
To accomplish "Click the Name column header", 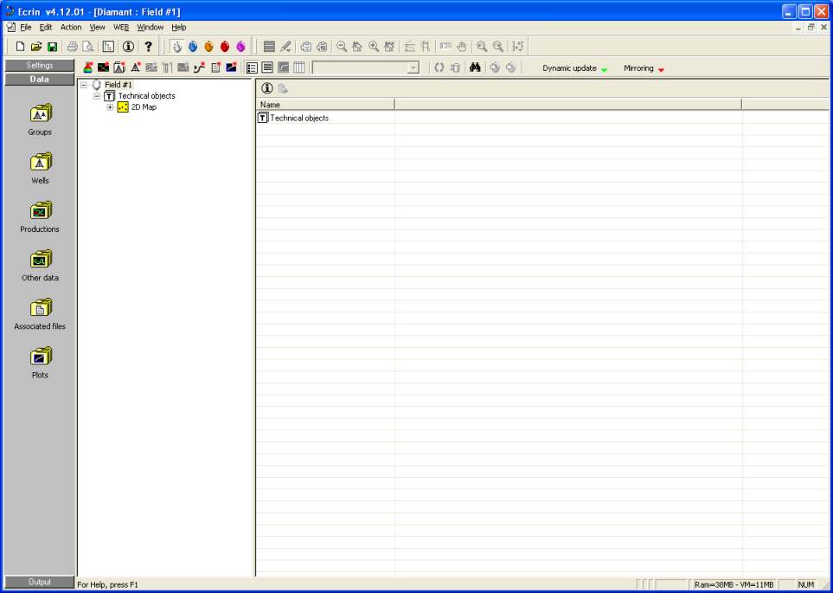I will pyautogui.click(x=324, y=105).
